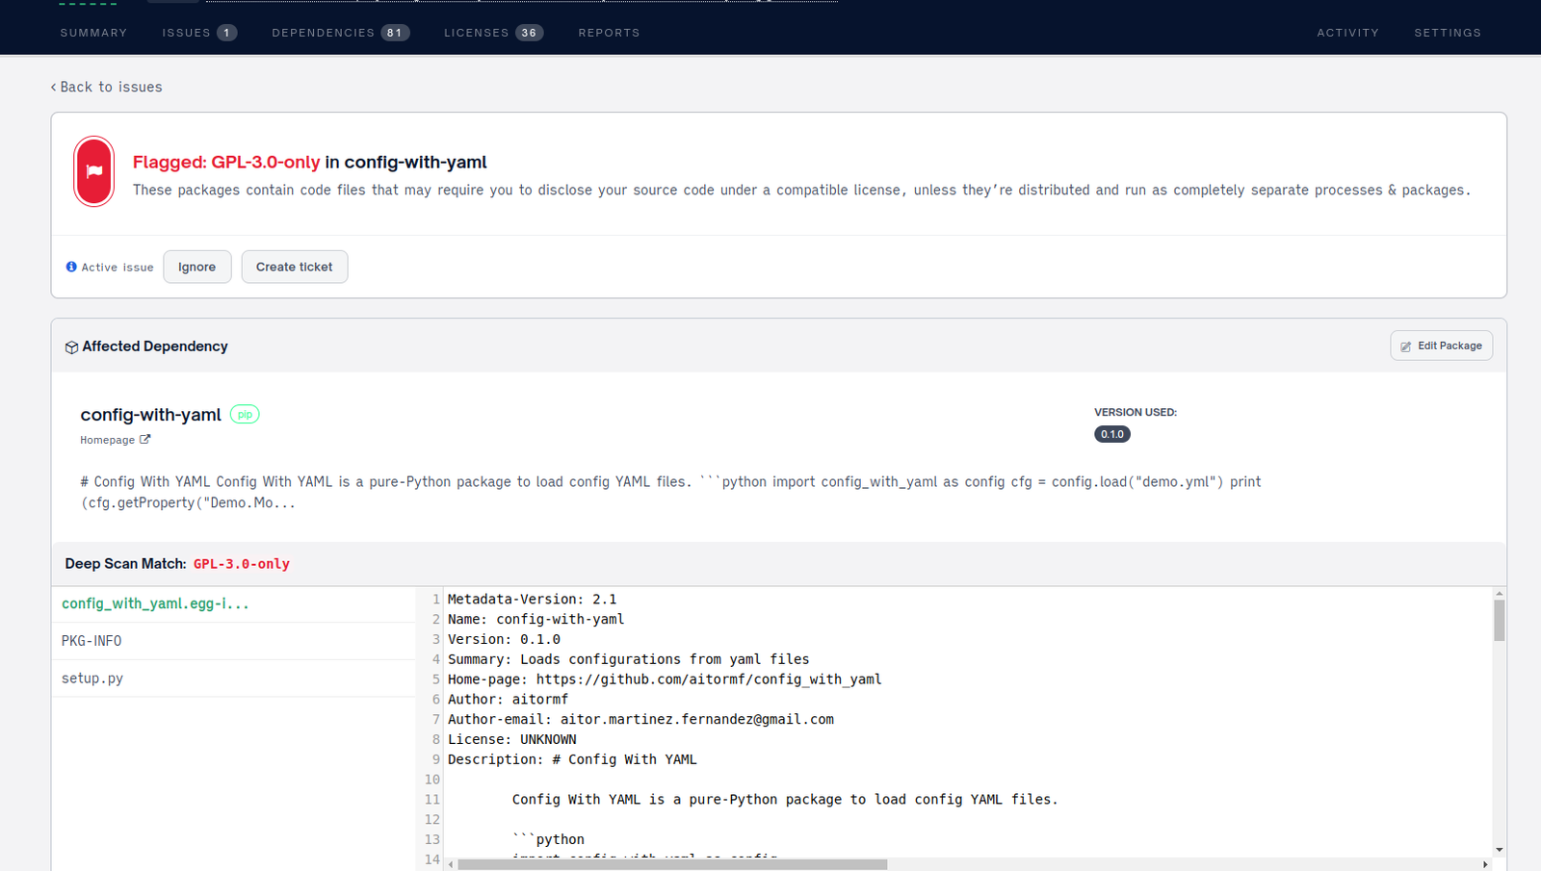Open the Reports tab
The width and height of the screenshot is (1541, 871).
[x=609, y=33]
